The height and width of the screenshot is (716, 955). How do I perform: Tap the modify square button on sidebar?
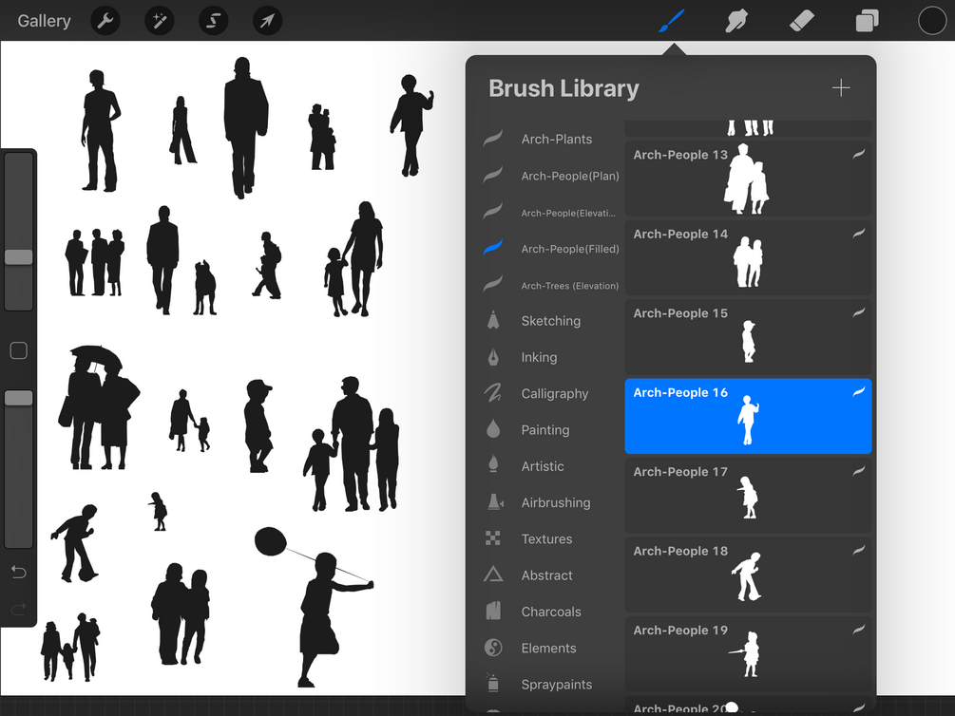click(x=19, y=350)
